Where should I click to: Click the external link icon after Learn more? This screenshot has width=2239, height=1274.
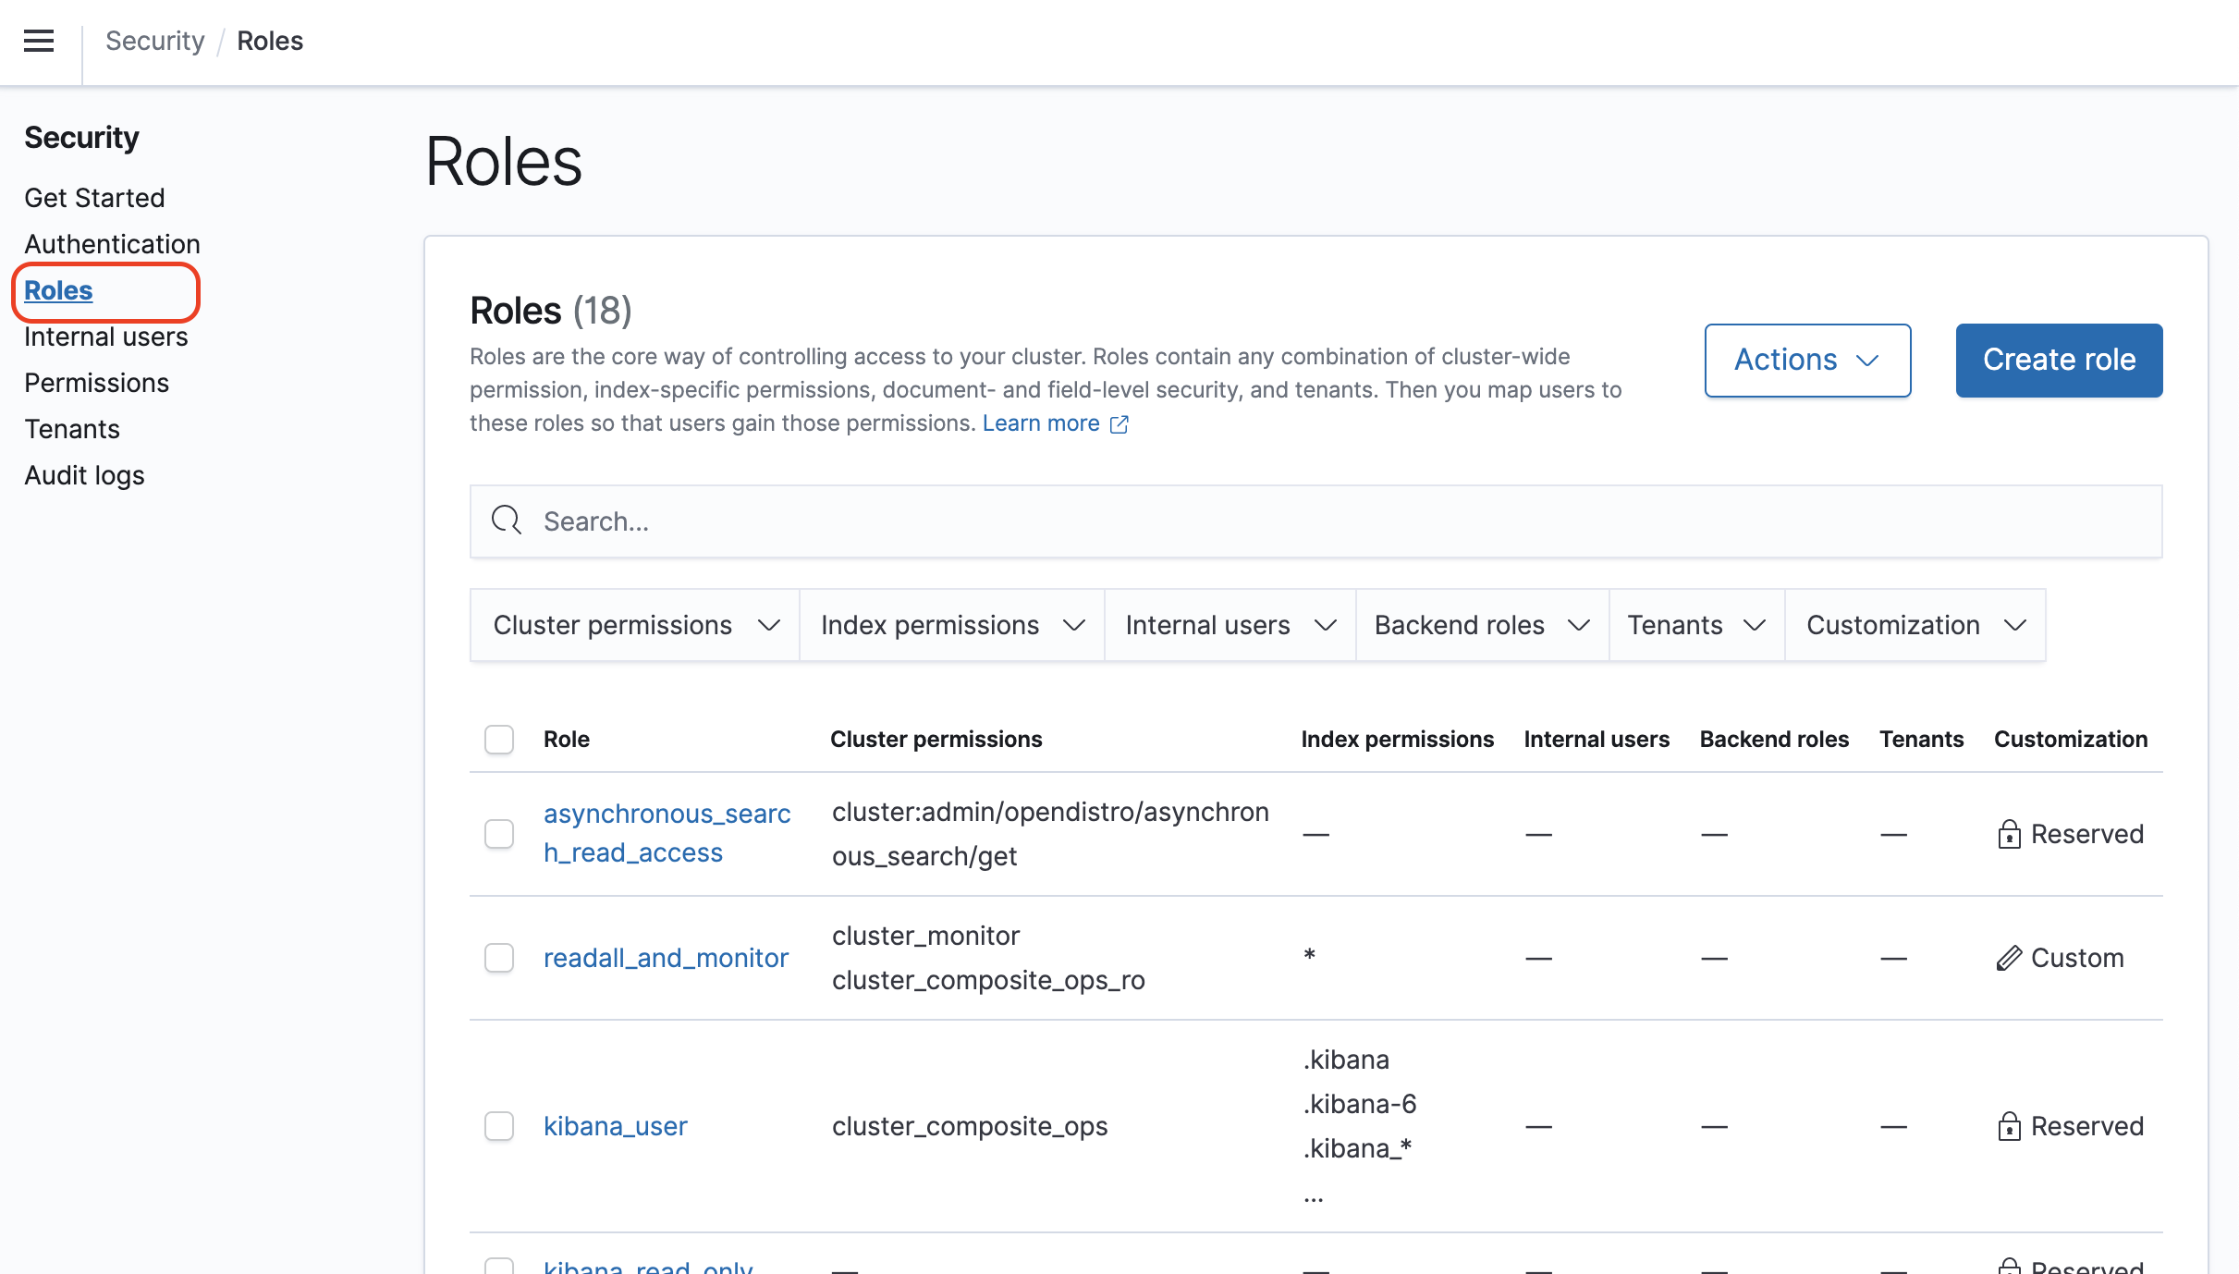pos(1119,424)
